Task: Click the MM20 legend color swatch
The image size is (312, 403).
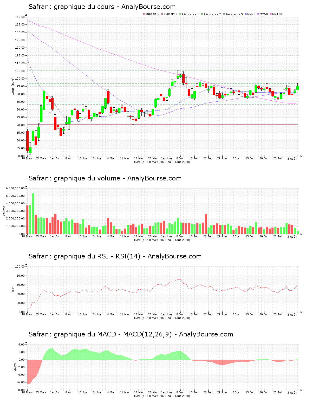Action: 246,14
